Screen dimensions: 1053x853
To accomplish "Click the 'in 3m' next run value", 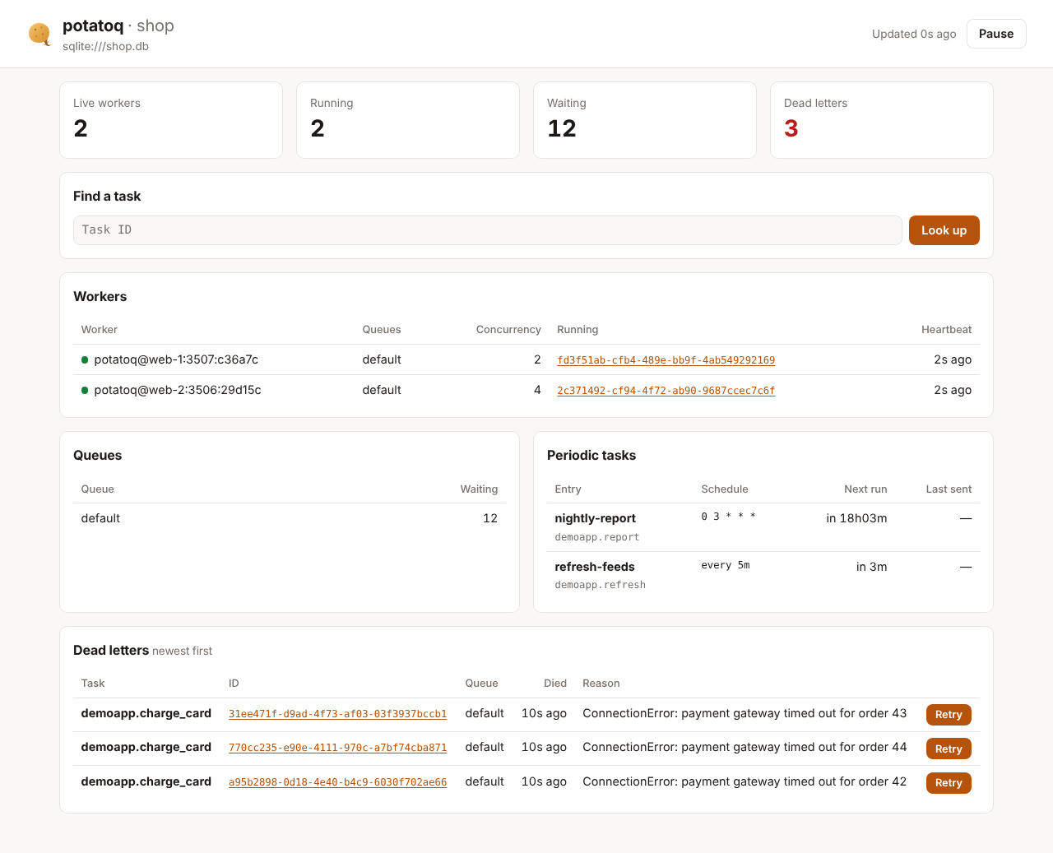I will [871, 567].
